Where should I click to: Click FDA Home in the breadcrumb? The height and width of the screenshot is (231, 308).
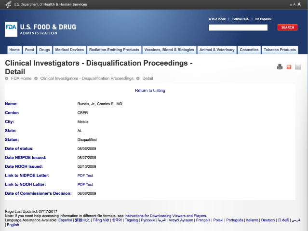[x=21, y=78]
